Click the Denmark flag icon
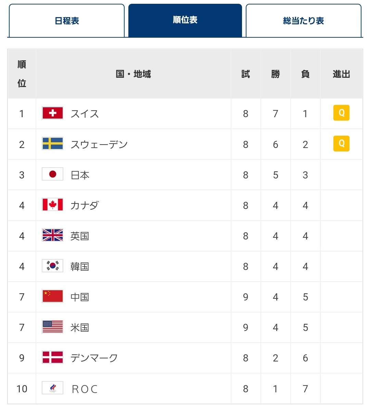Screen dimensions: 369x405 [x=53, y=357]
